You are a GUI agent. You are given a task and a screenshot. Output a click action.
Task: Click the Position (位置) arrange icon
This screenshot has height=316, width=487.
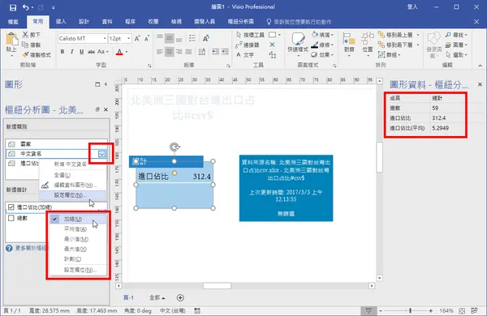[x=368, y=45]
